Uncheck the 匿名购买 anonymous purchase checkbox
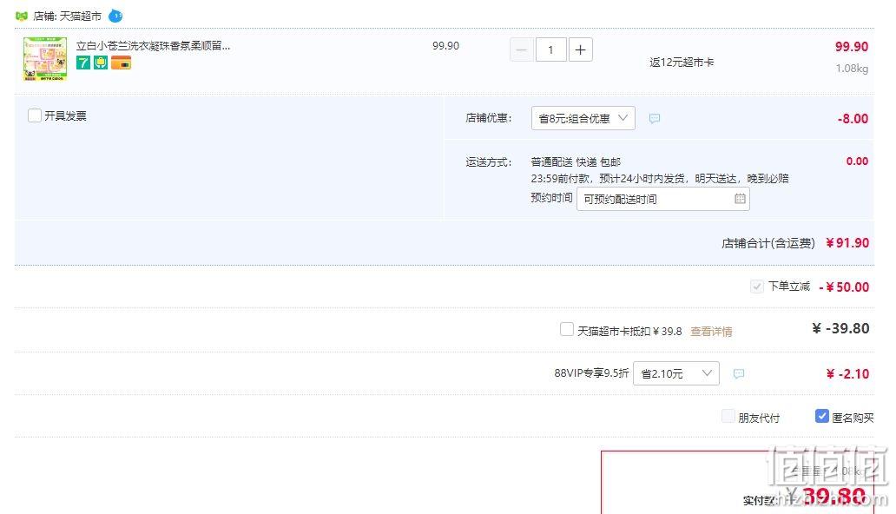 pyautogui.click(x=821, y=416)
